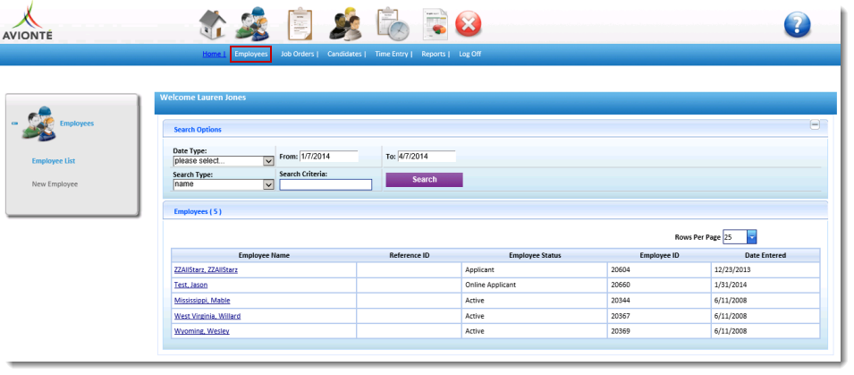Viewport: 854px width, 375px height.
Task: Select New Employee in the sidebar
Action: tap(55, 184)
